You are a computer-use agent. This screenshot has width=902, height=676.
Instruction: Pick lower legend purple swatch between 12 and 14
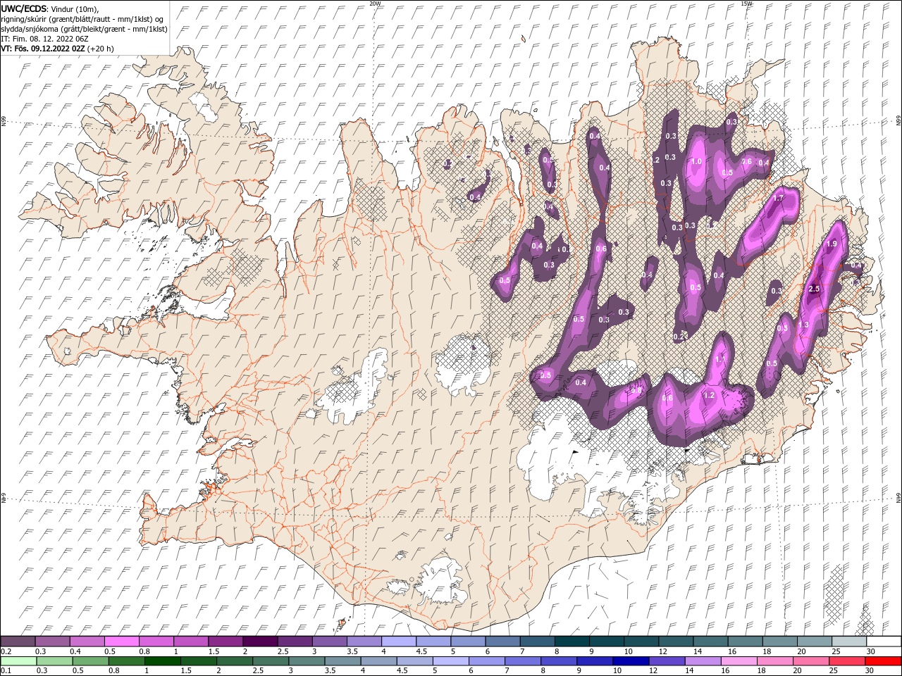(667, 661)
